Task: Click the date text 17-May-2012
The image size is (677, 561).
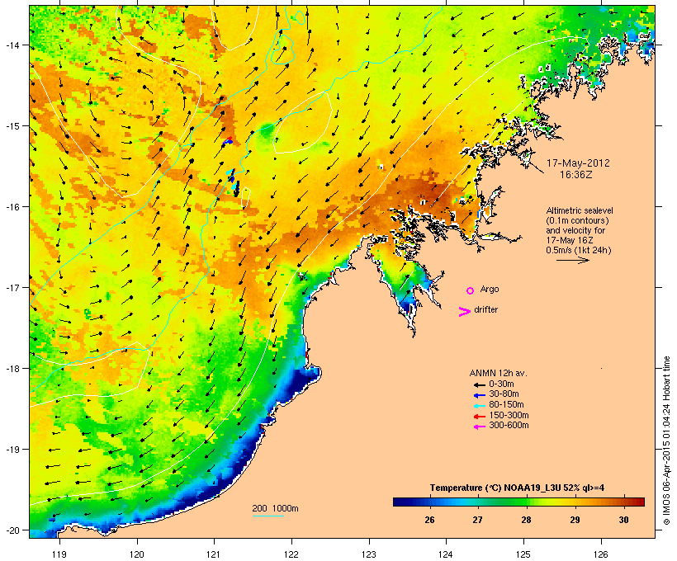Action: pyautogui.click(x=578, y=163)
